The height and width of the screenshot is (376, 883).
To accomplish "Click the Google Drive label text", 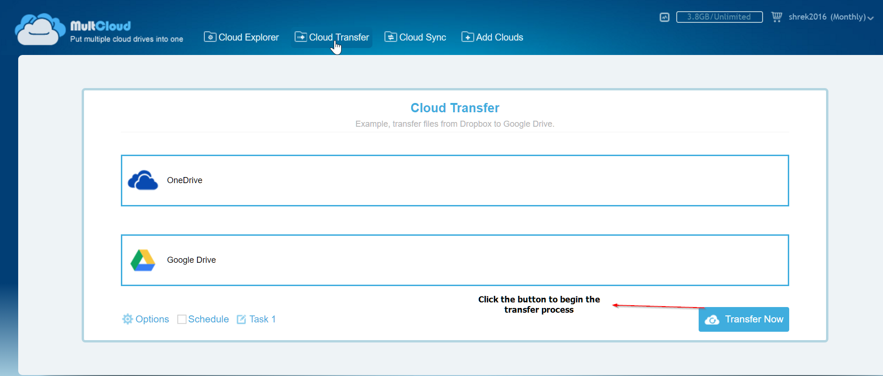I will (x=191, y=260).
